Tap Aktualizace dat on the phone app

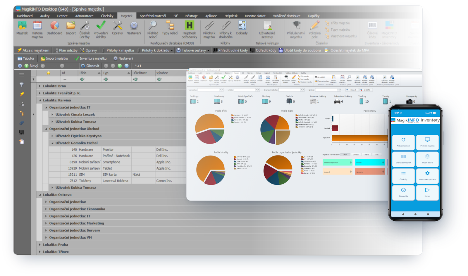tap(403, 142)
